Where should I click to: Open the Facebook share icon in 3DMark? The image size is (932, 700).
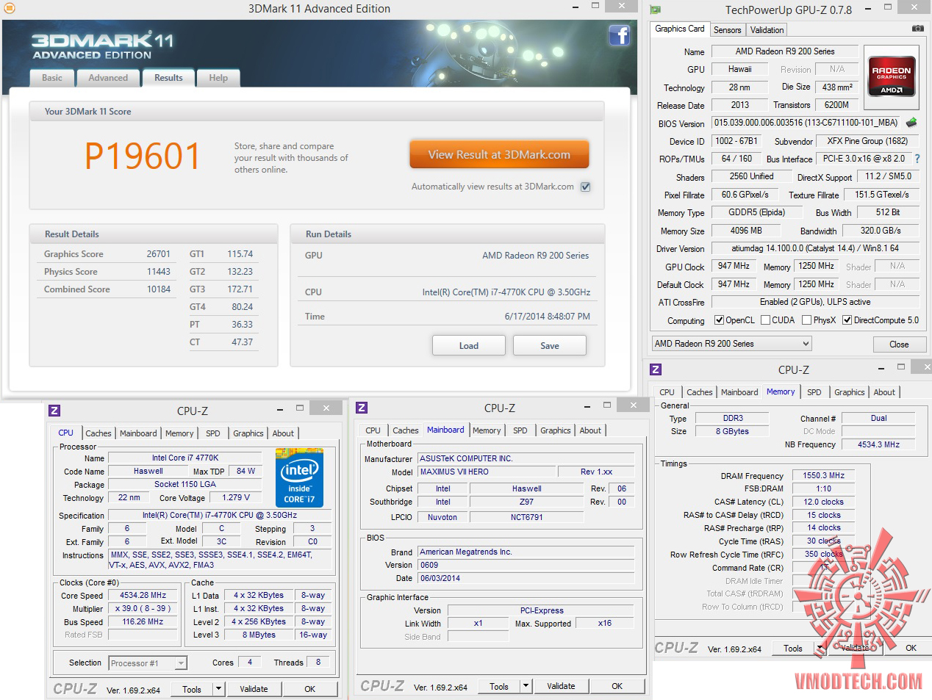pyautogui.click(x=619, y=35)
